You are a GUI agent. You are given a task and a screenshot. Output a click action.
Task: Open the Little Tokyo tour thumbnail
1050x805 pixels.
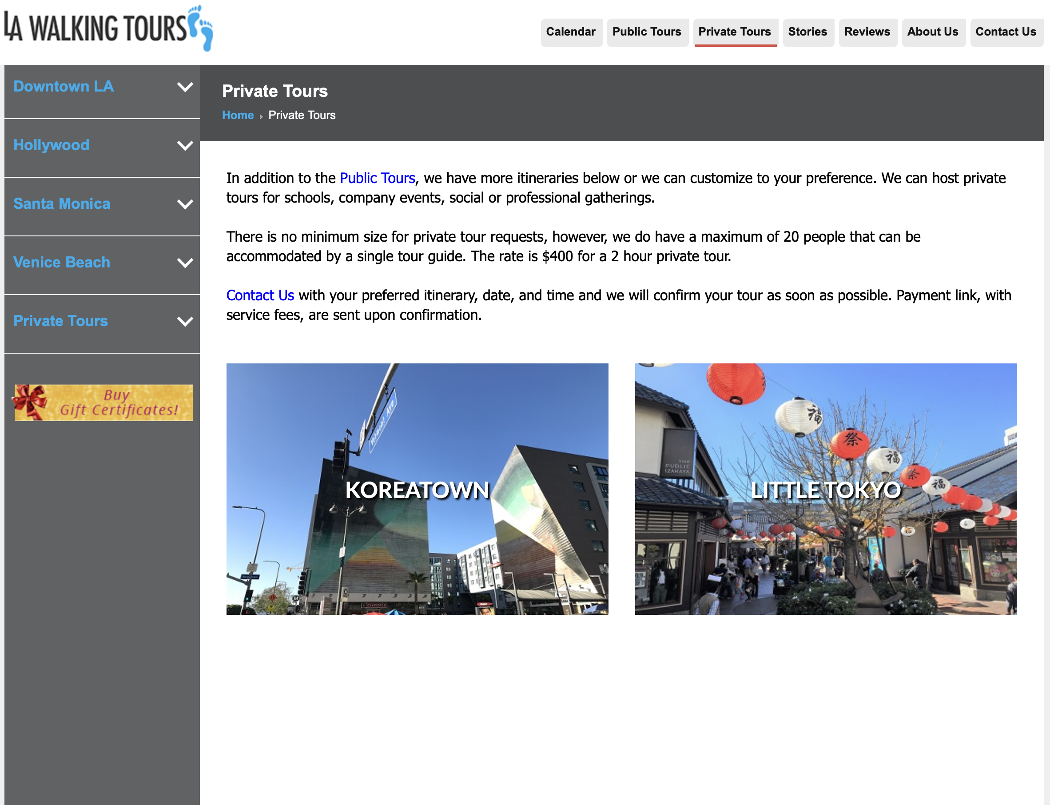click(x=825, y=489)
